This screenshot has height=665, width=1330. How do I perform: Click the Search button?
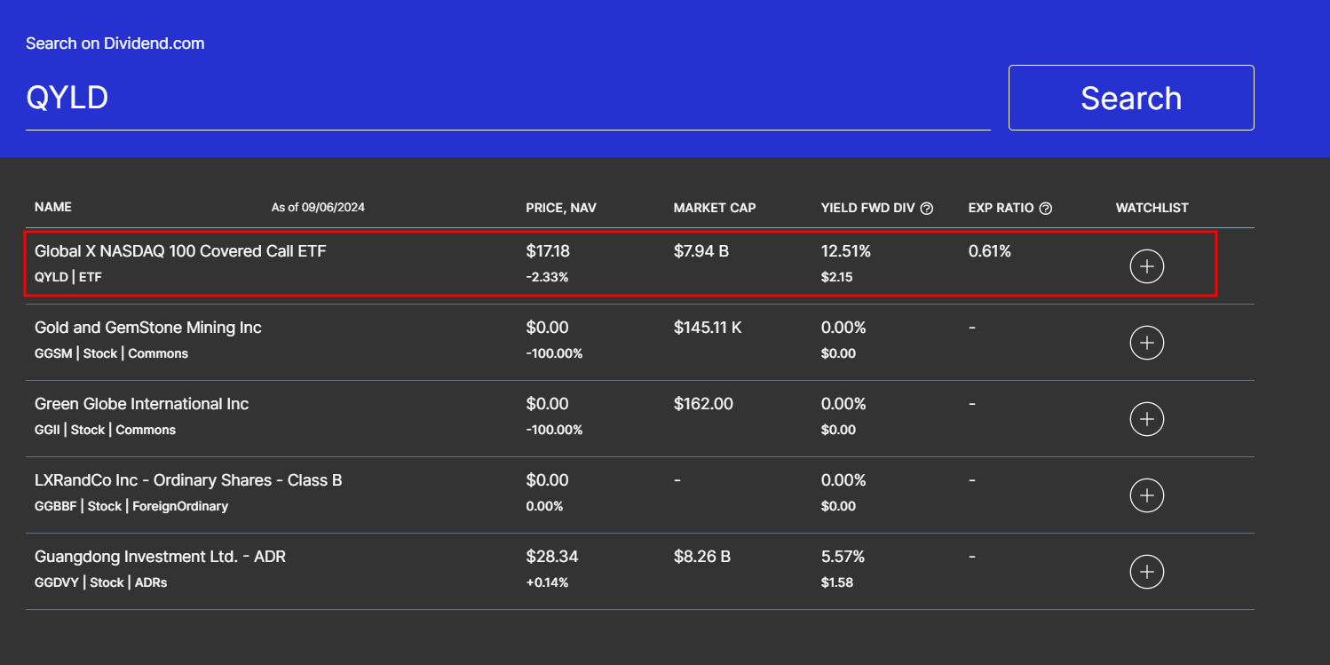[1131, 98]
